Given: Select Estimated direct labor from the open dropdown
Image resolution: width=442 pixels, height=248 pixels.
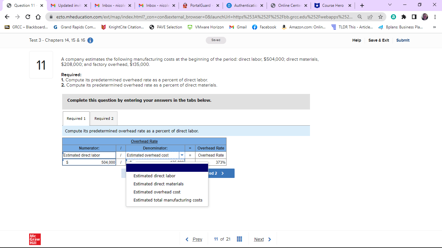Looking at the screenshot, I should click(x=155, y=176).
